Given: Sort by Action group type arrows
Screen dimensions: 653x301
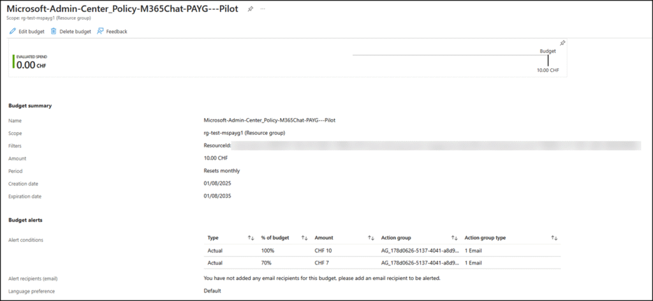Looking at the screenshot, I should click(554, 238).
